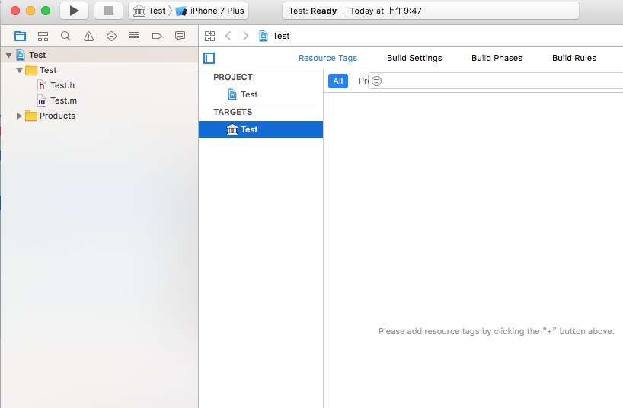
Task: Open the Breakpoint navigator
Action: click(x=157, y=36)
